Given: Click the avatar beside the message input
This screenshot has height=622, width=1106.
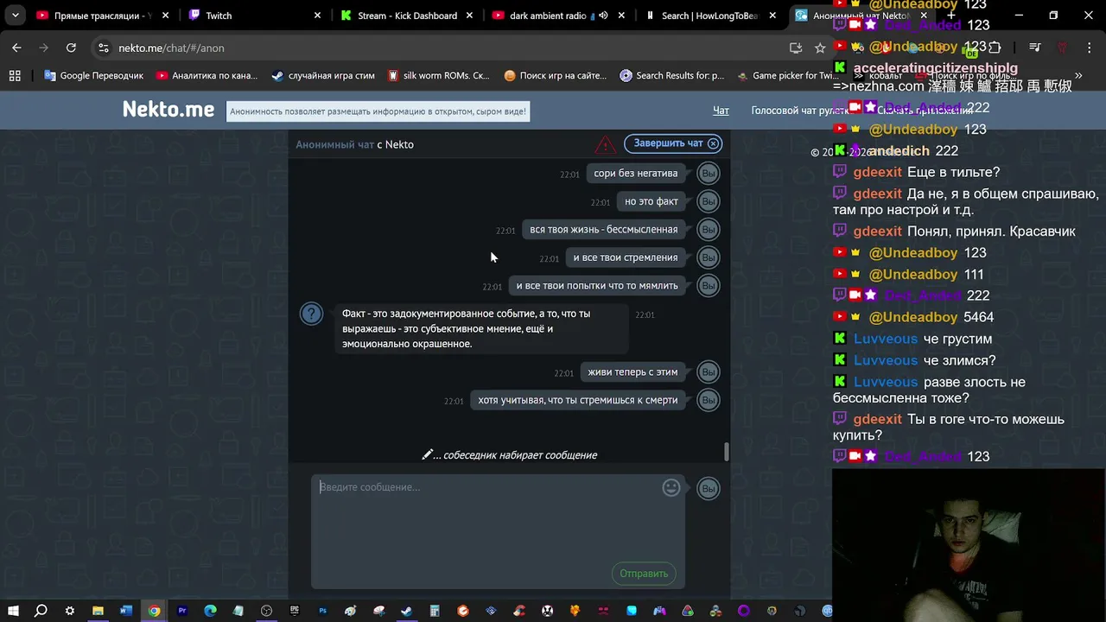Looking at the screenshot, I should 709,489.
